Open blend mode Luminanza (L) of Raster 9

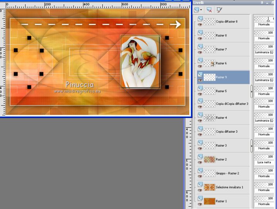click(264, 80)
